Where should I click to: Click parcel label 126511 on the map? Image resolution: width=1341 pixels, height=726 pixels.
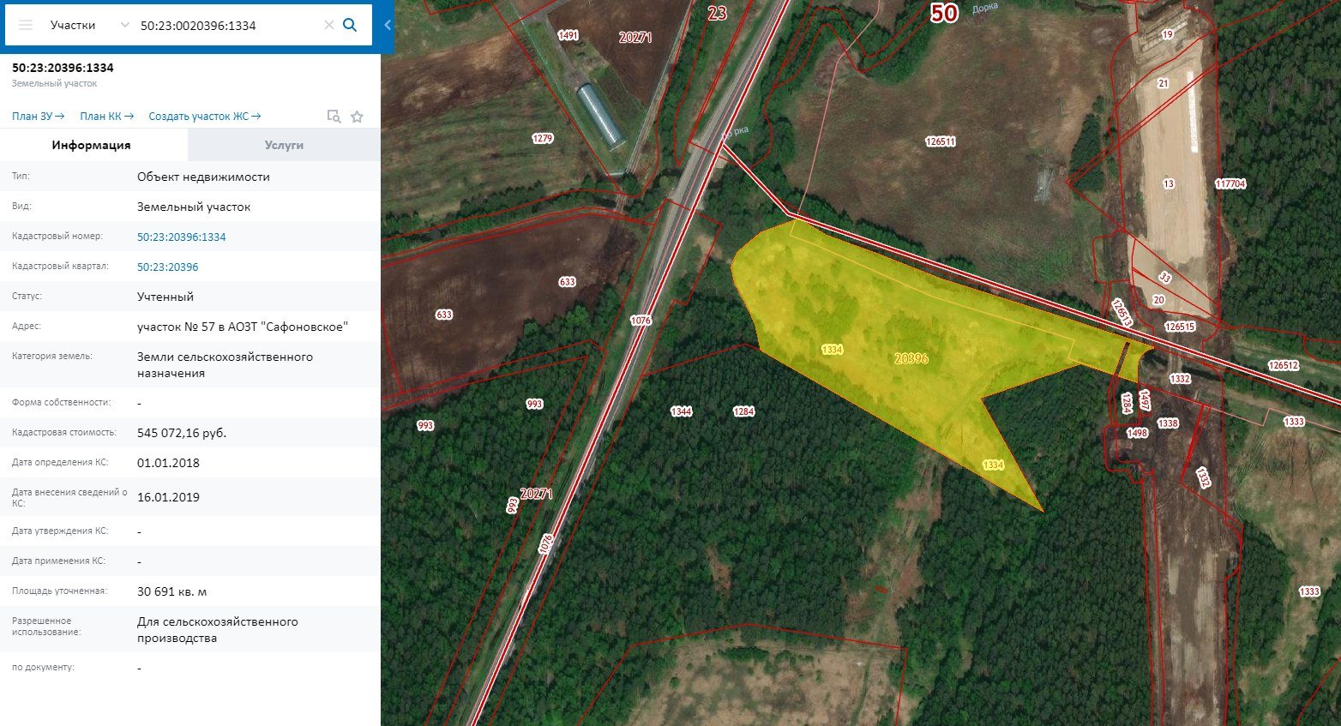pos(941,141)
